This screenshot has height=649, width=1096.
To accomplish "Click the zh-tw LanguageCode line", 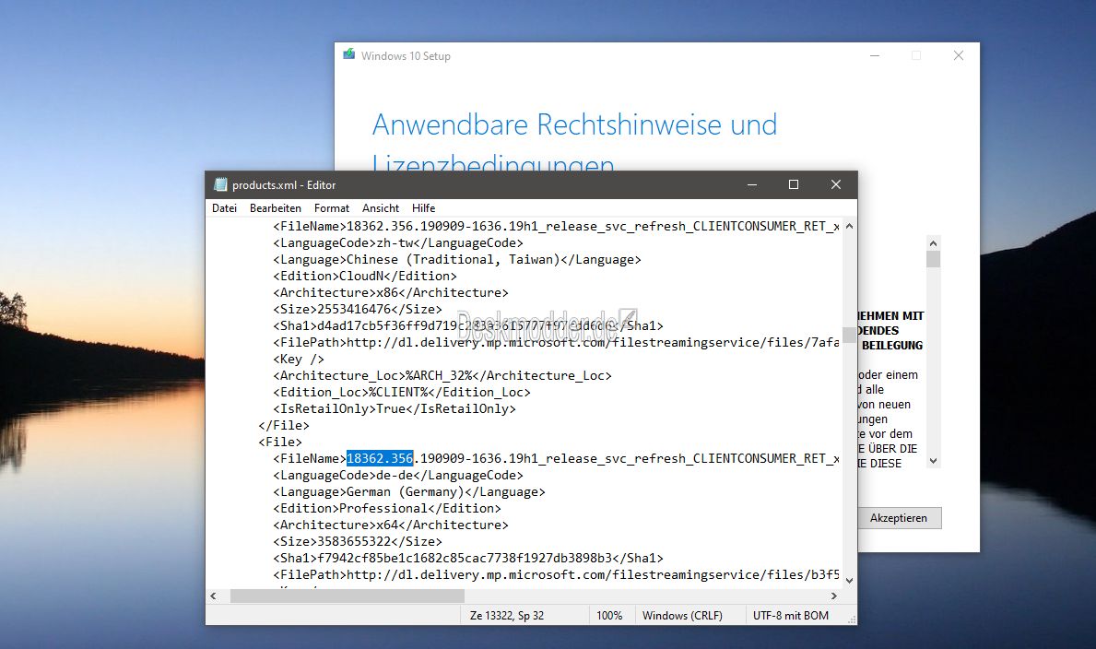I will tap(397, 243).
